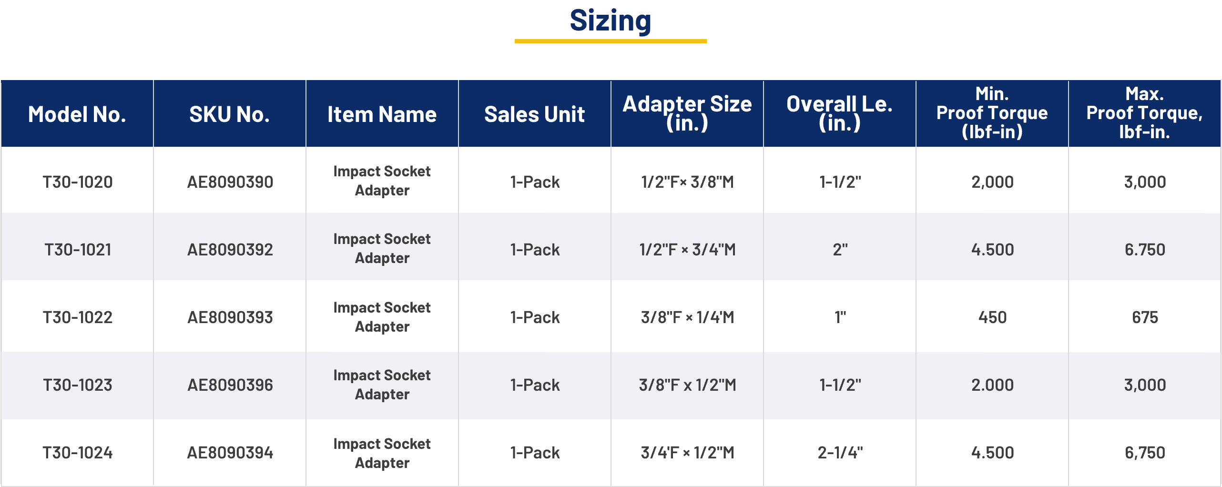Click the Model No. column header
The image size is (1222, 487).
(x=77, y=114)
